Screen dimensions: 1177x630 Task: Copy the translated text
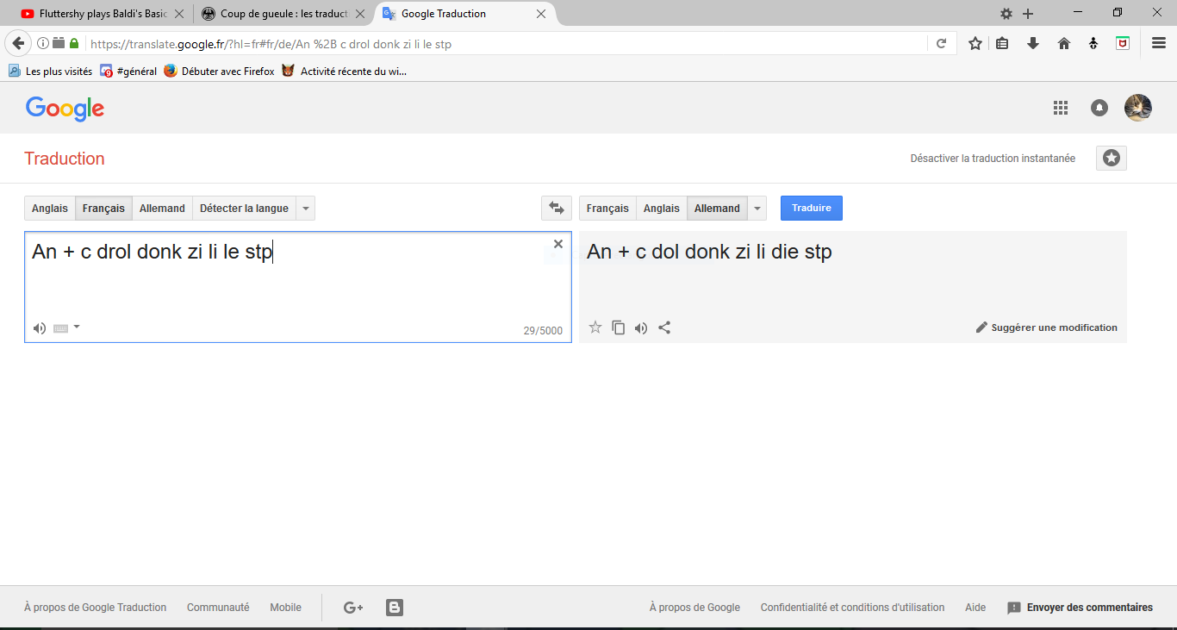pos(618,327)
